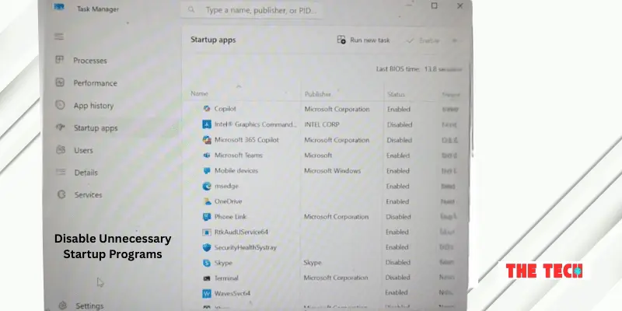Click the OneDrive cloud icon
Viewport: 622px width, 311px height.
pos(207,201)
